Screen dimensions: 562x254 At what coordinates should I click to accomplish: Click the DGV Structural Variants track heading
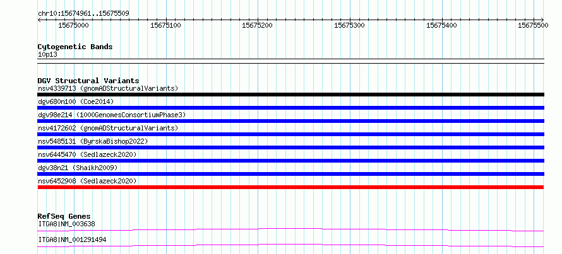point(88,81)
